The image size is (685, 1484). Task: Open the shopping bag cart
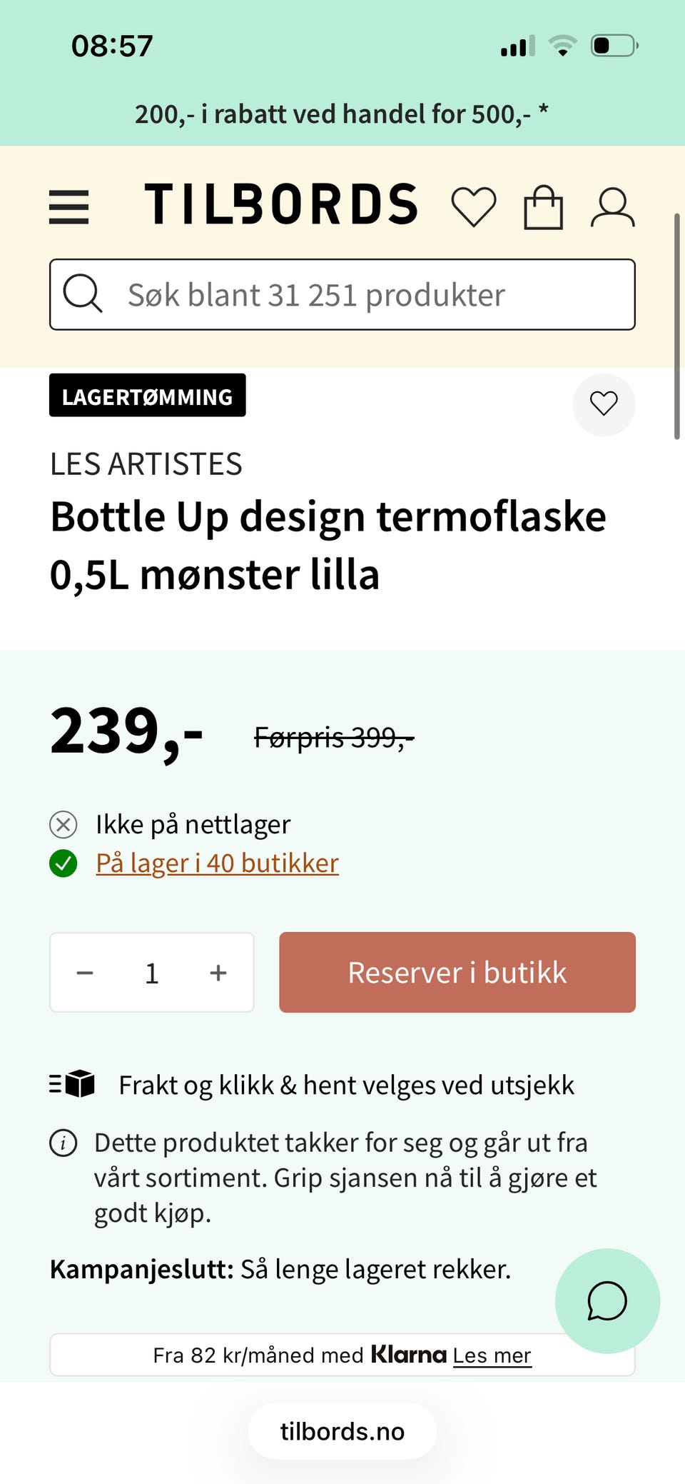[x=543, y=207]
